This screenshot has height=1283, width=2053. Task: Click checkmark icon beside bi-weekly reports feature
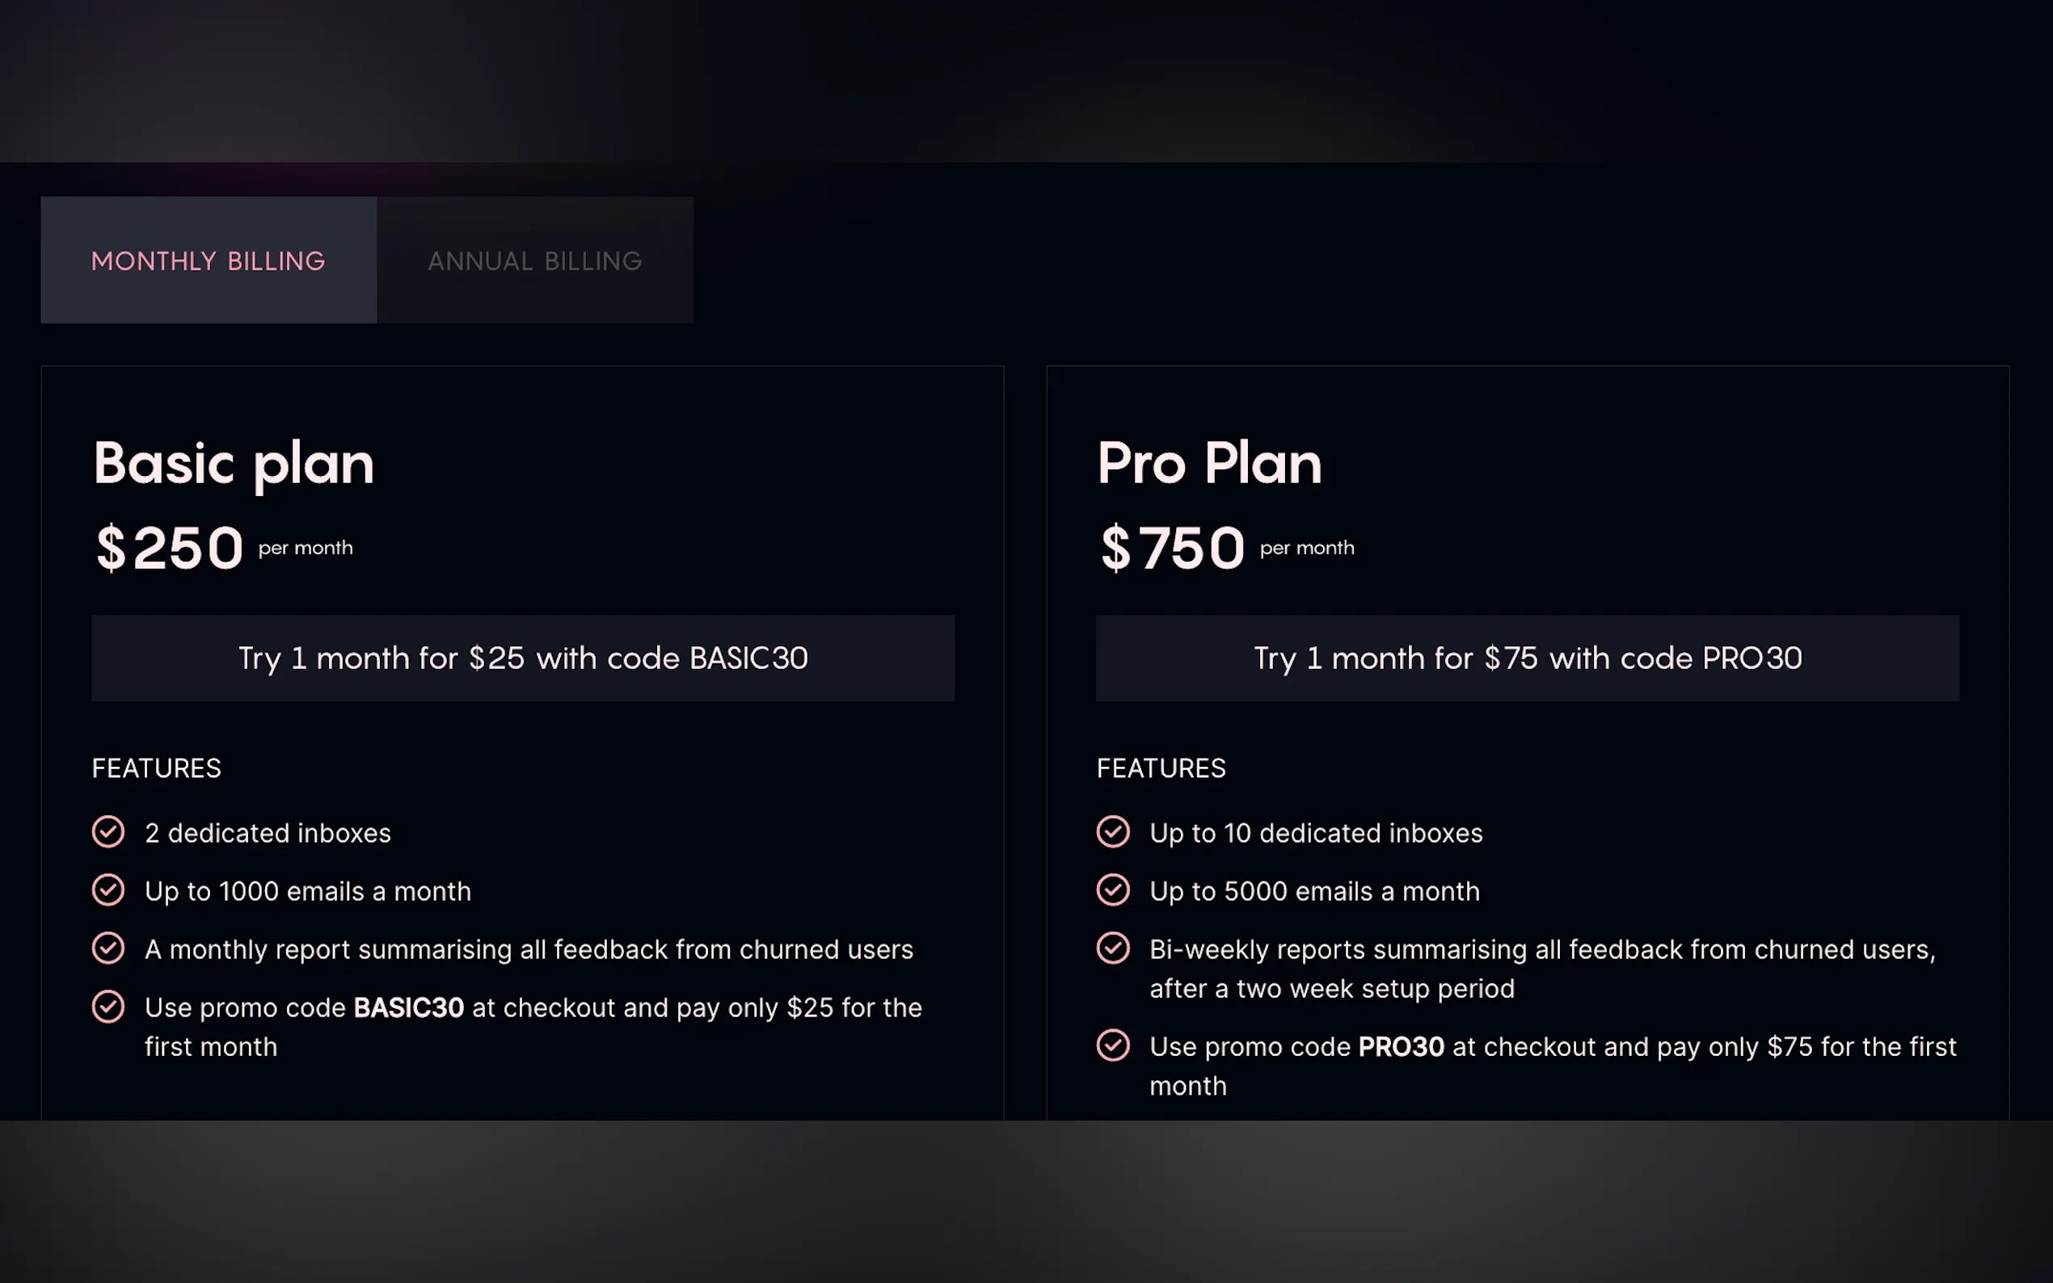point(1113,948)
